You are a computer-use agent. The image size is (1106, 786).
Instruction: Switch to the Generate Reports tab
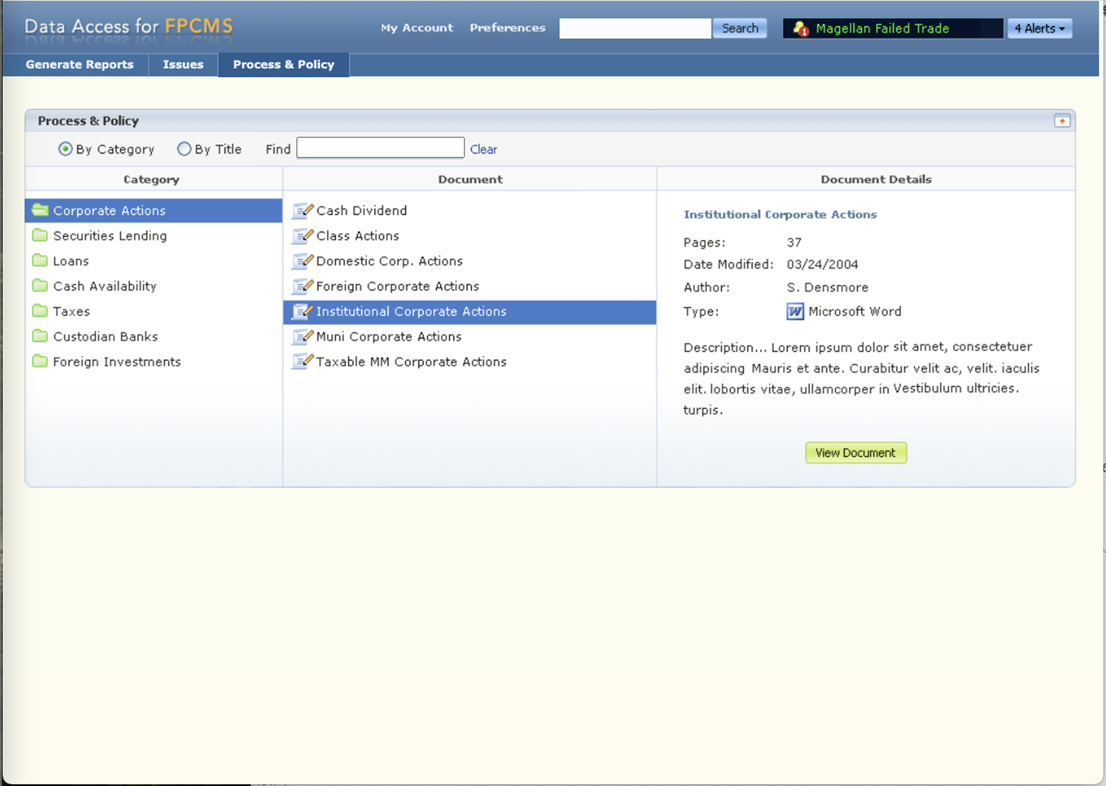pyautogui.click(x=79, y=64)
